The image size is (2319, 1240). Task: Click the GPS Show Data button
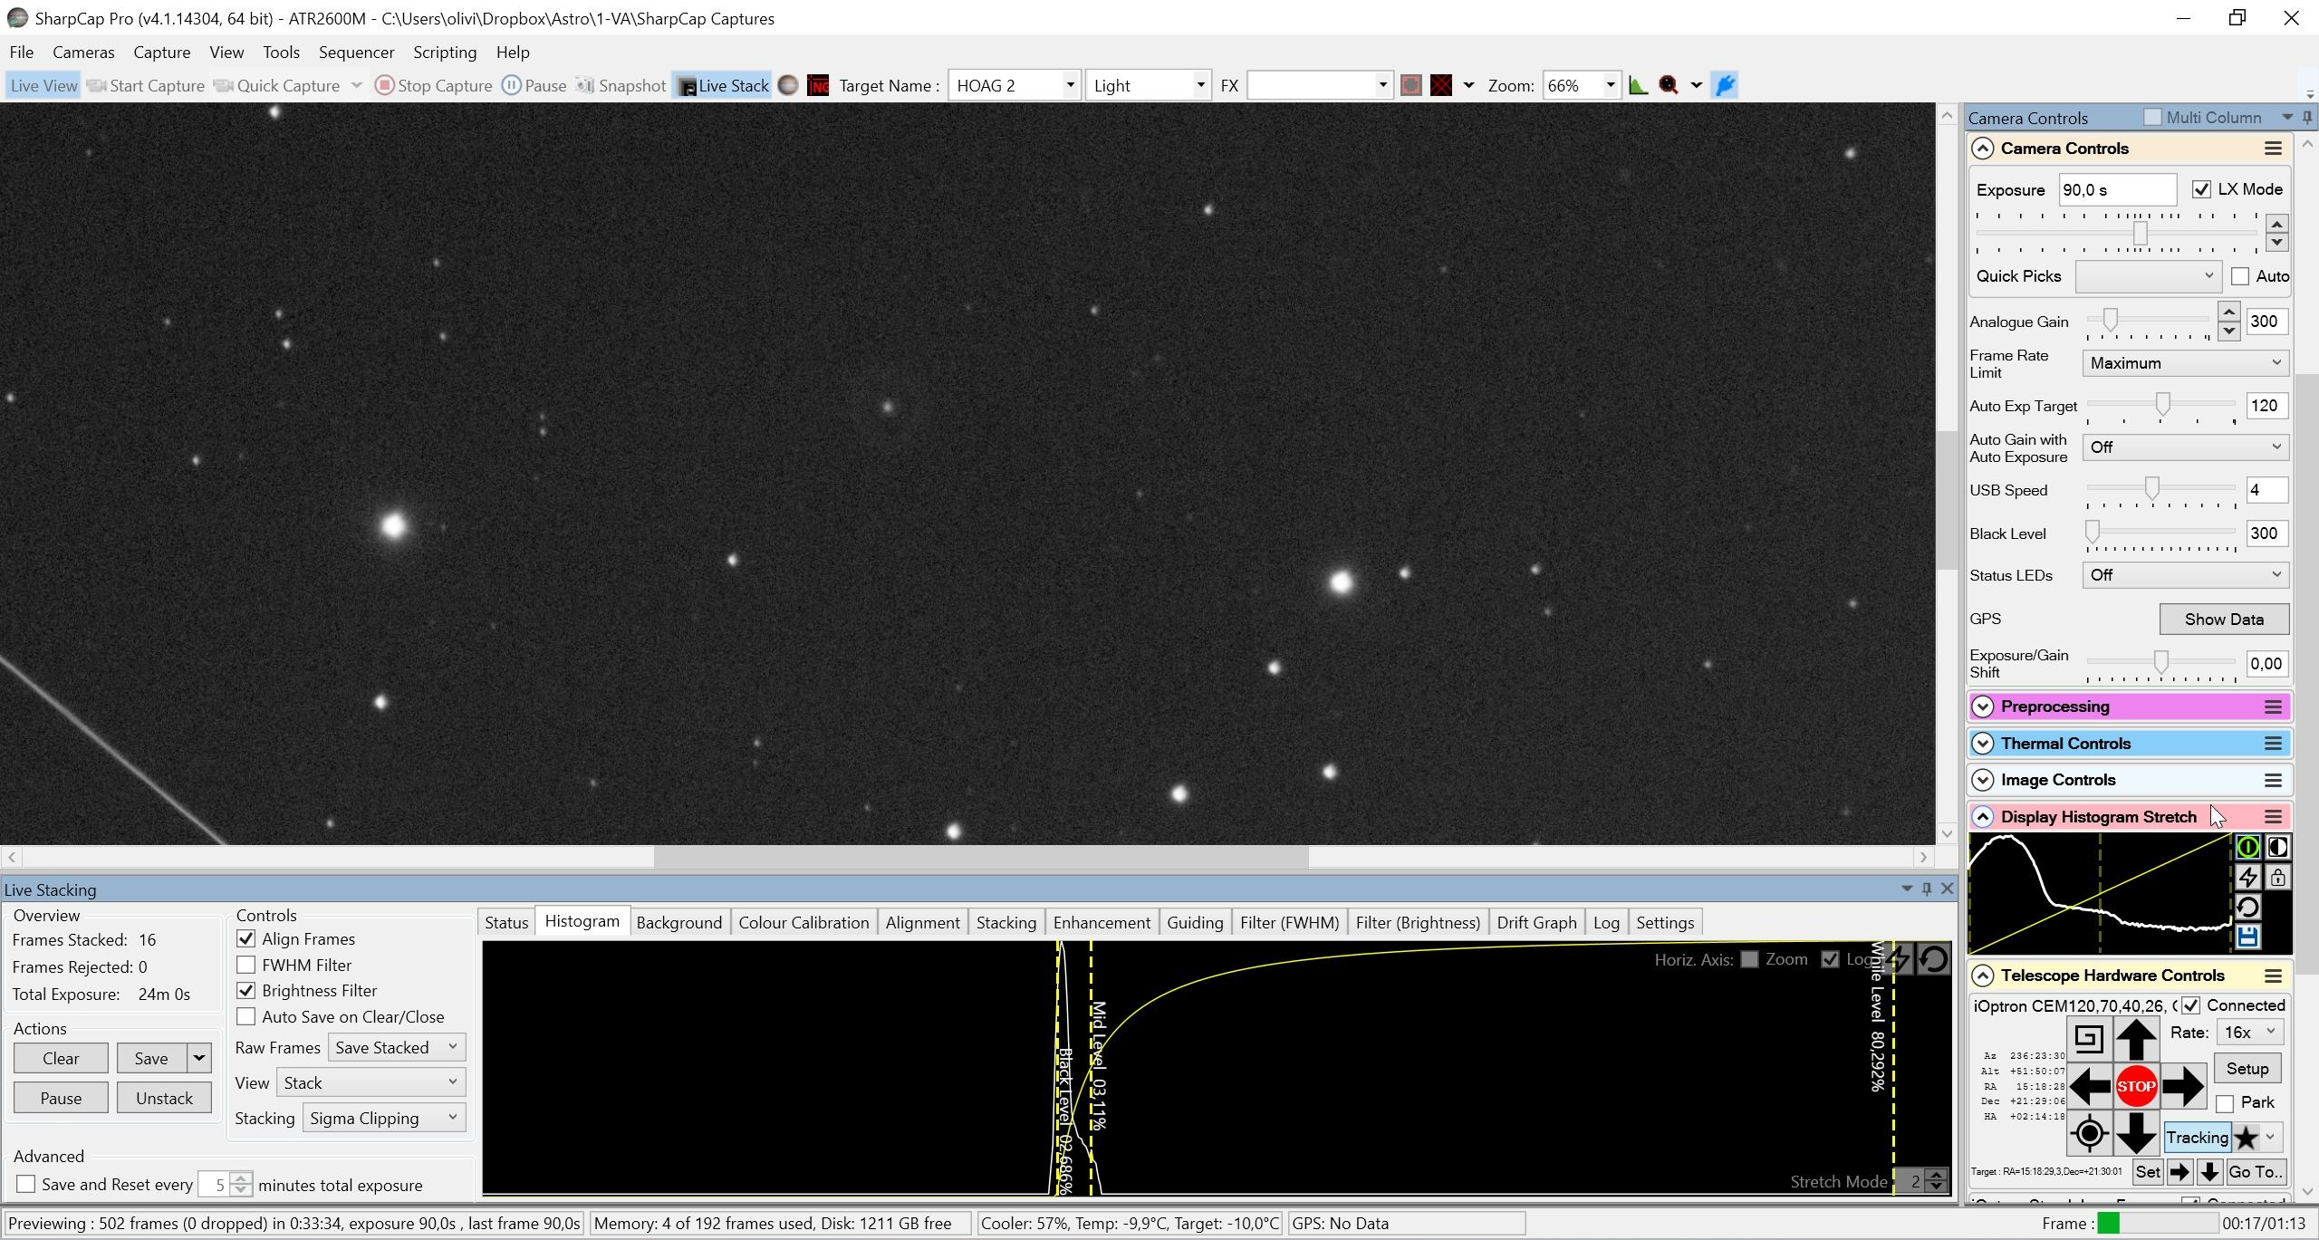click(2224, 620)
